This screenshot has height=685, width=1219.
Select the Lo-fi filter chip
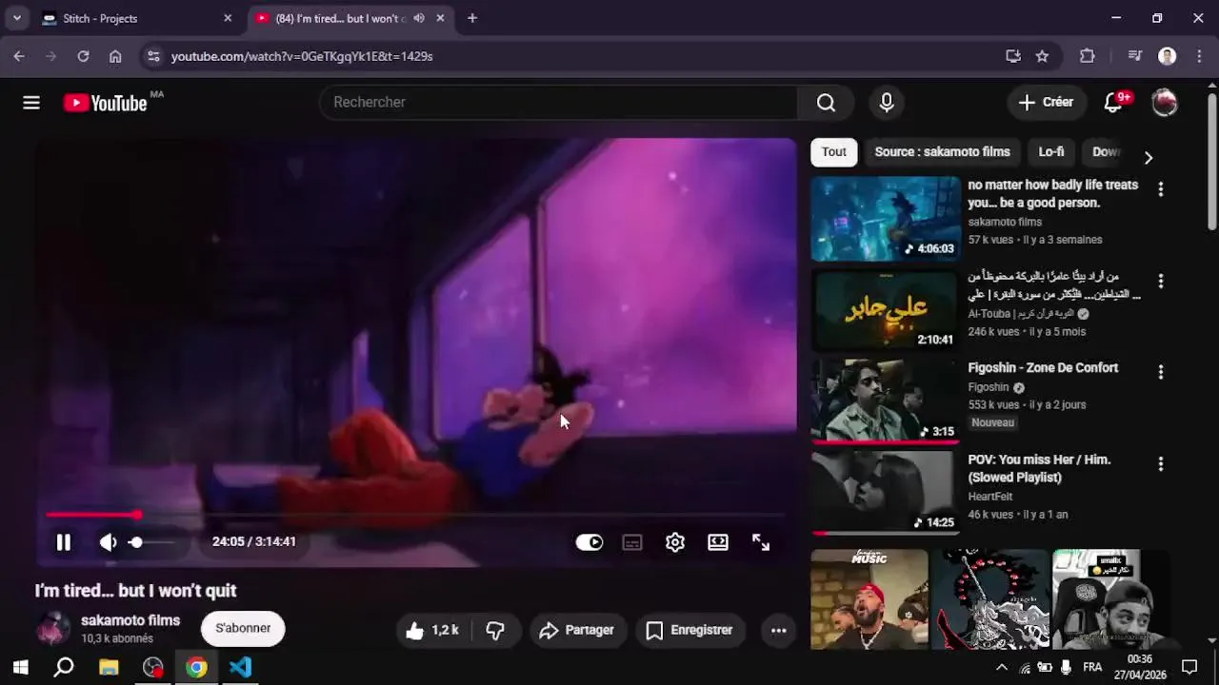pos(1051,152)
